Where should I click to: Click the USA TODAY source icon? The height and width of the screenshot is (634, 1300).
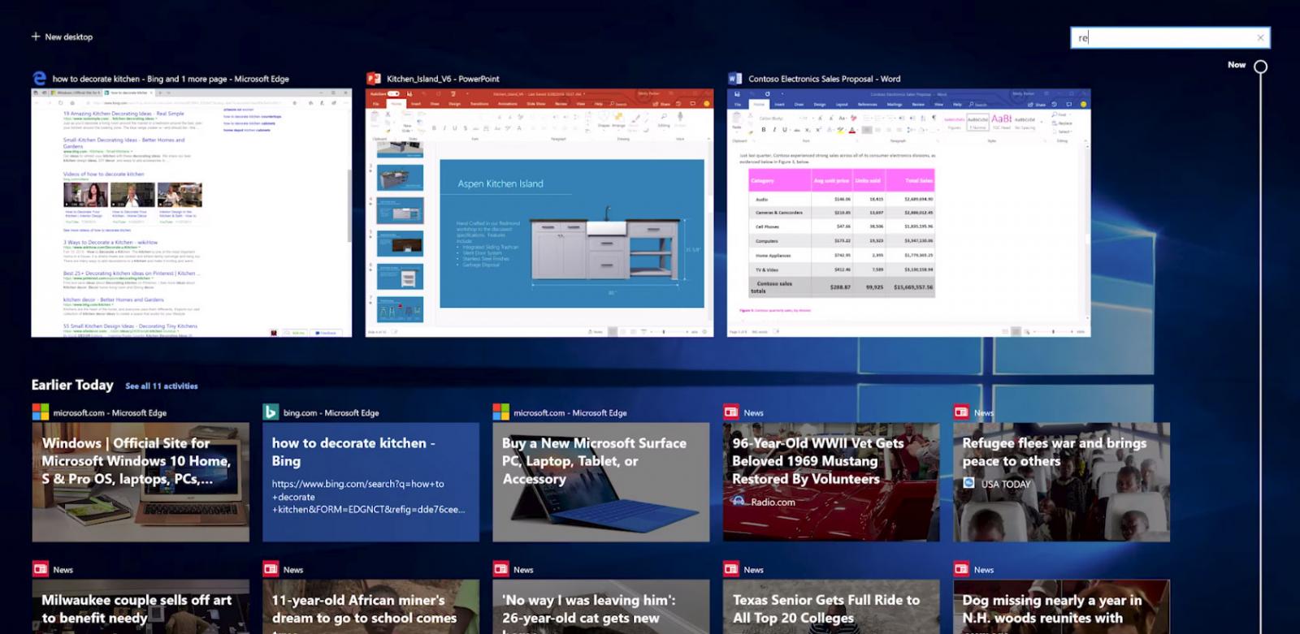pos(968,483)
